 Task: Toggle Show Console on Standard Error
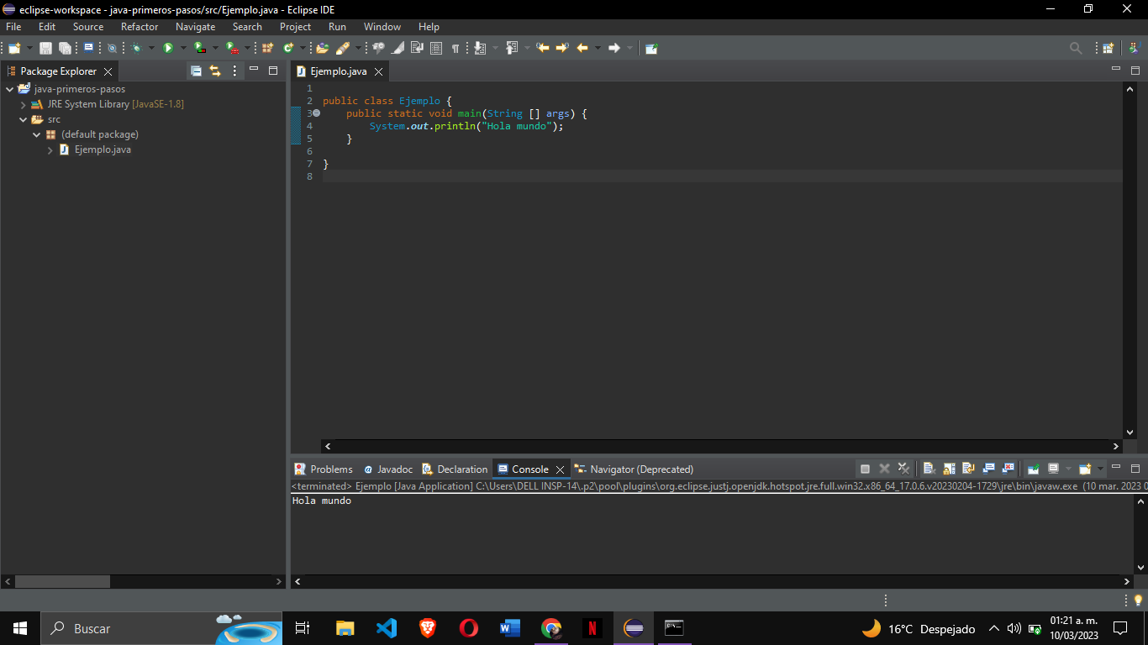[1008, 469]
